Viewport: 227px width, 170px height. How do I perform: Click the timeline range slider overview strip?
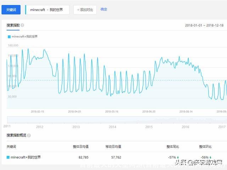coord(117,120)
